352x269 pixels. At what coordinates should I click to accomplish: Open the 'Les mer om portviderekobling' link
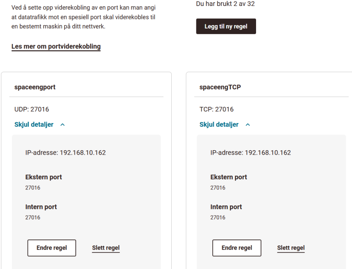click(x=56, y=47)
